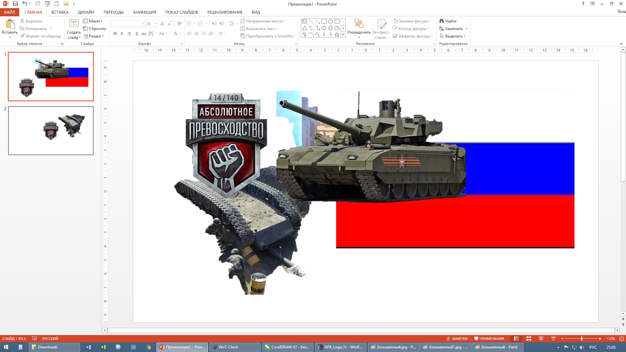Toggle strikethrough (abc) formatting
626x352 pixels.
point(143,34)
